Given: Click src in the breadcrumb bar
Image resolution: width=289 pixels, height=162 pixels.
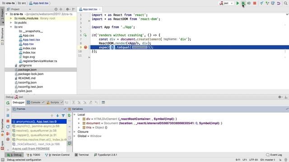Looking at the screenshot, I should [22, 3].
